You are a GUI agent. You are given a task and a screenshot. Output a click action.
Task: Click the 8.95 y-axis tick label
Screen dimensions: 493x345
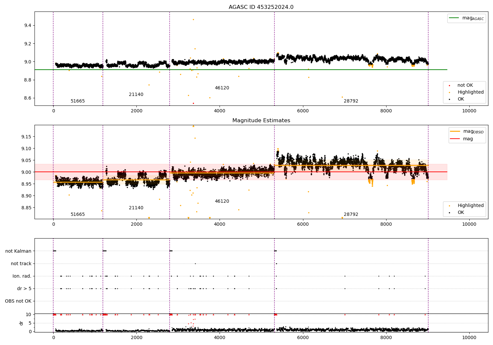click(x=26, y=184)
